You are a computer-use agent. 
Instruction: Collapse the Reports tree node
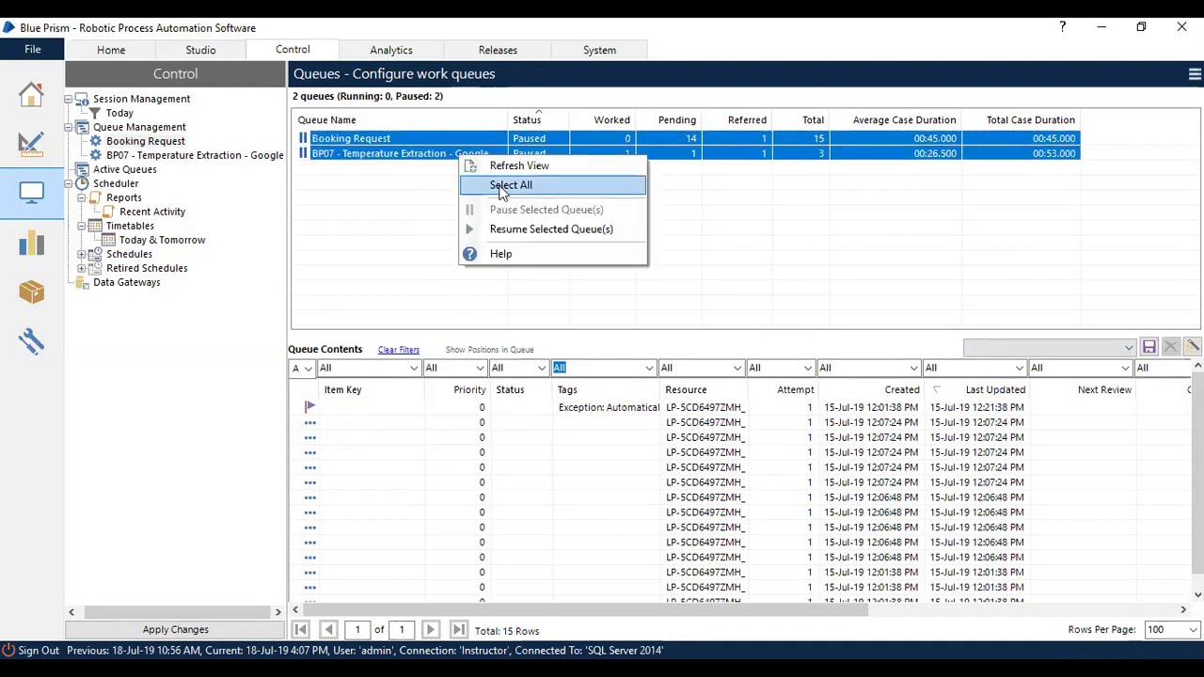[x=82, y=197]
